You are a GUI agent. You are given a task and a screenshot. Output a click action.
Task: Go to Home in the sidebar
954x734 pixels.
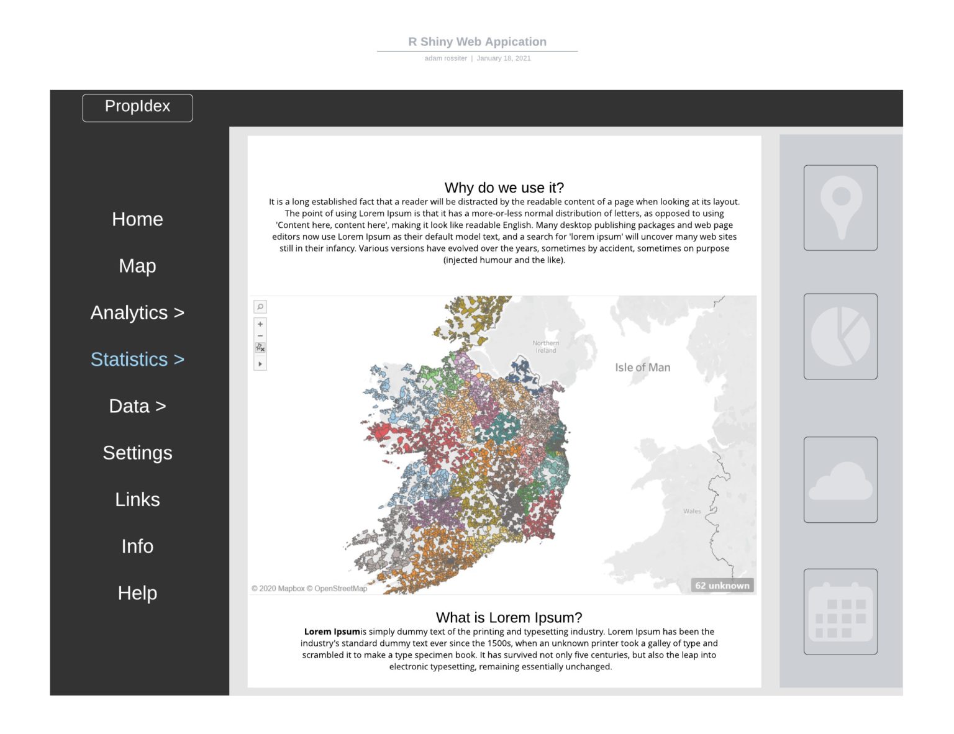137,219
